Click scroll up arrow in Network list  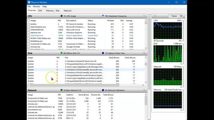(146, 94)
